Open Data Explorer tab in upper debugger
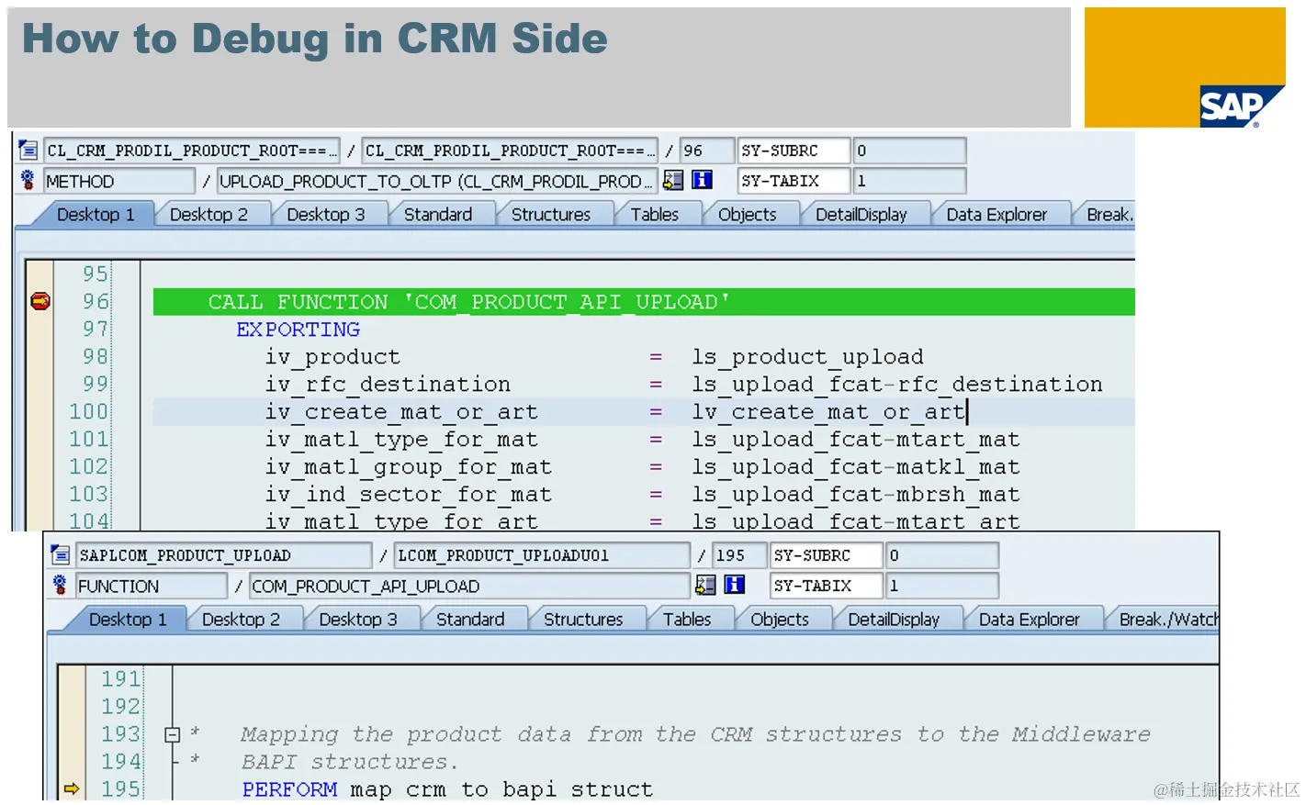 [x=996, y=214]
